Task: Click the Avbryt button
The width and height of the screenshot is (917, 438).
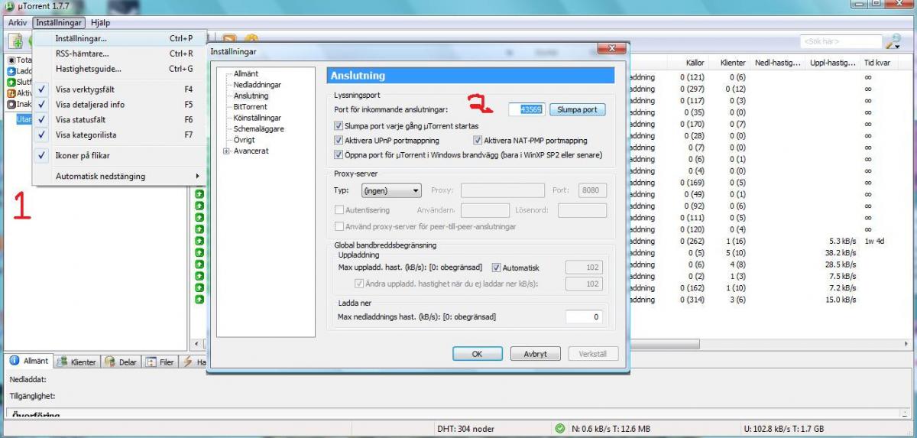Action: tap(535, 354)
